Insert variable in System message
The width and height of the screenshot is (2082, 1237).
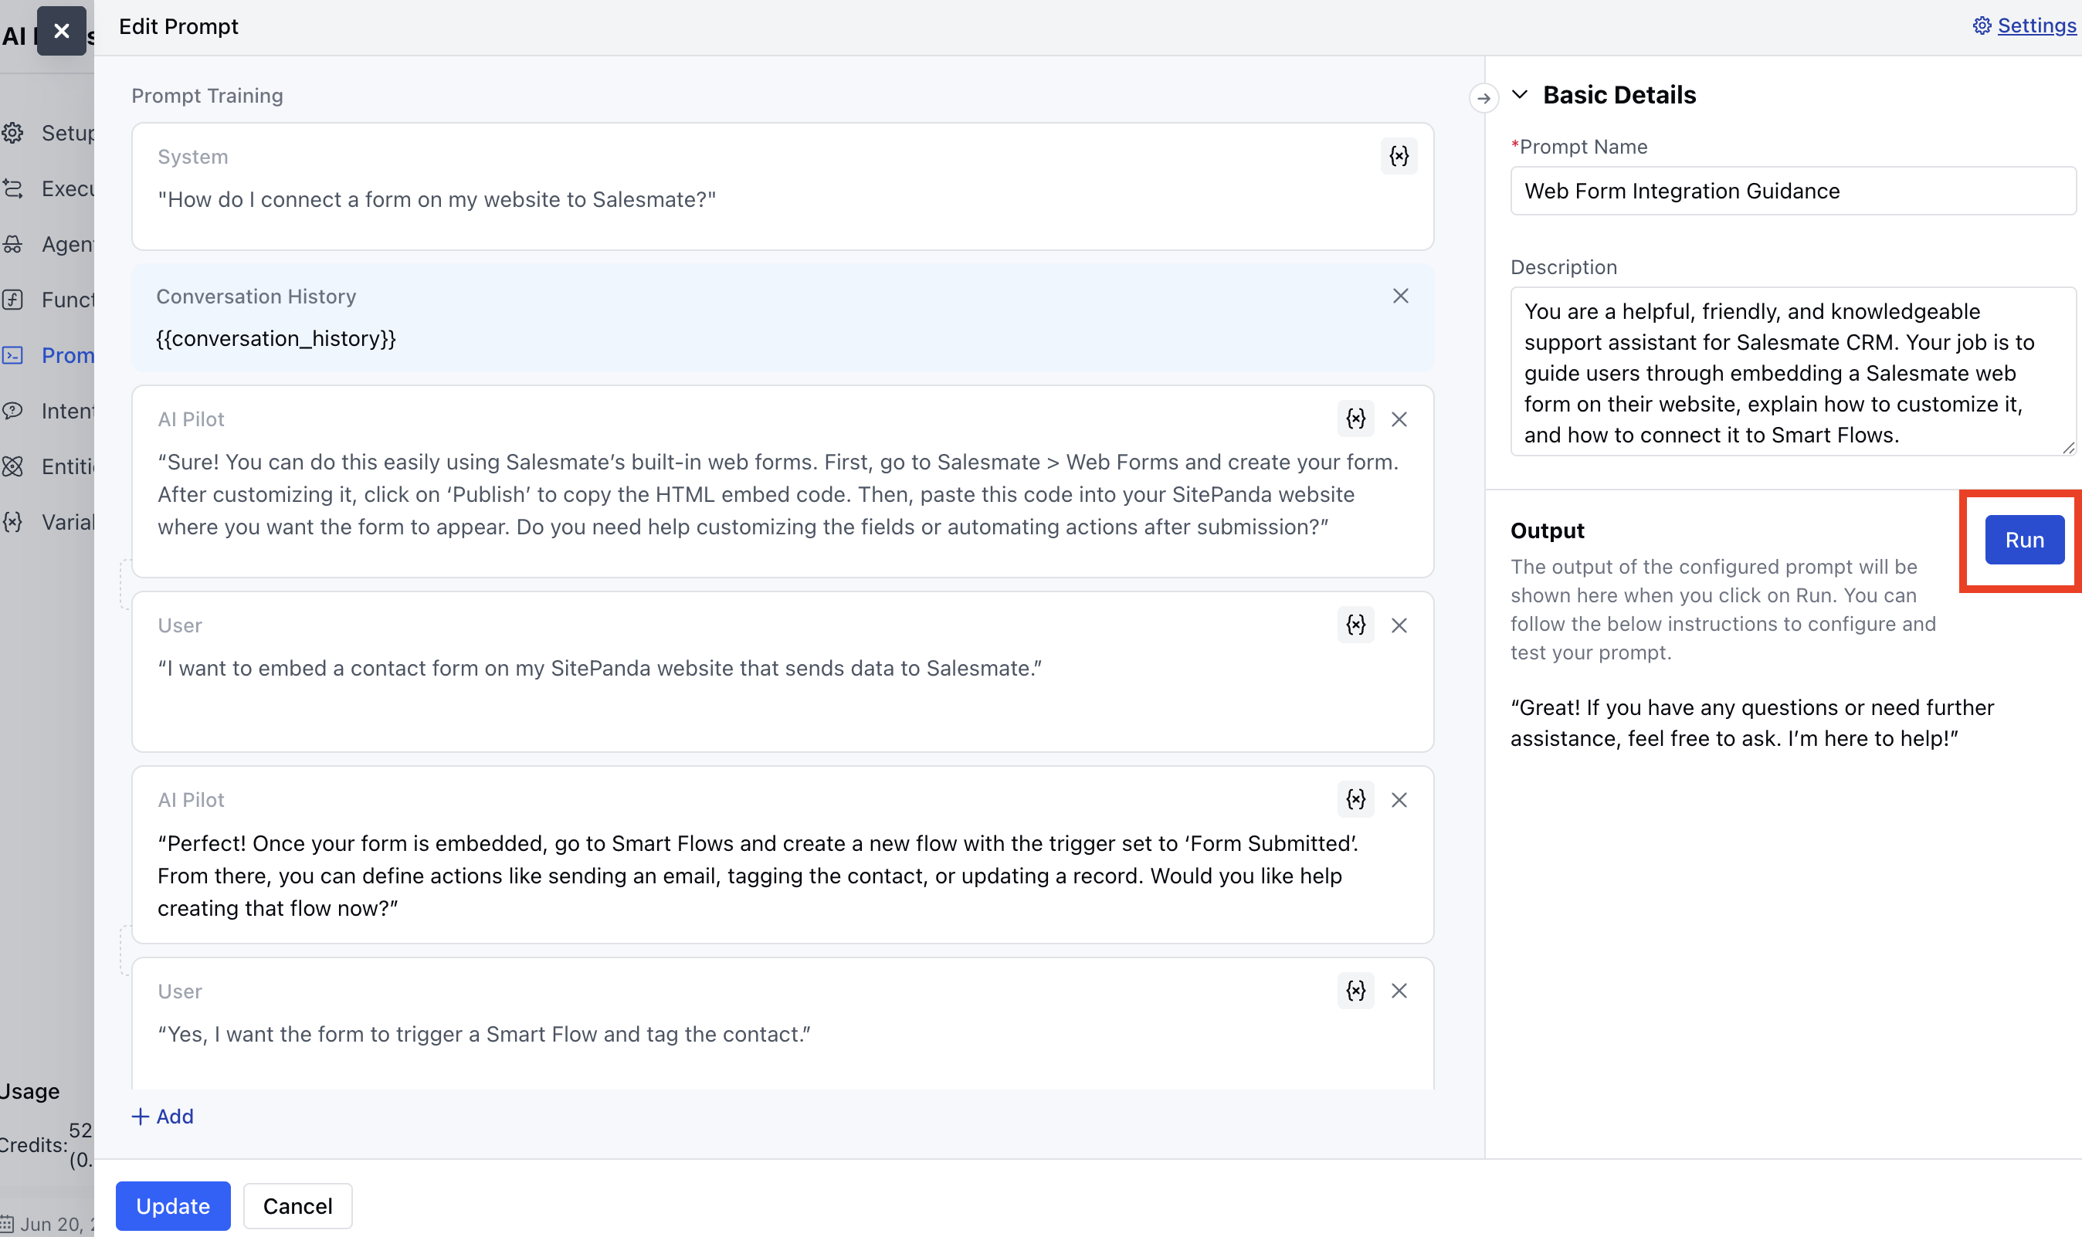click(x=1398, y=156)
